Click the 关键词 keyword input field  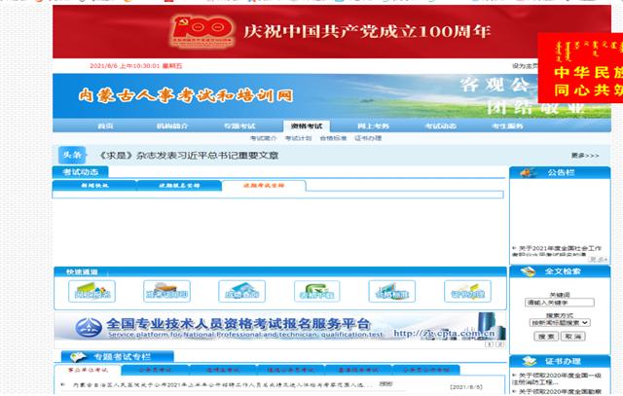point(559,303)
